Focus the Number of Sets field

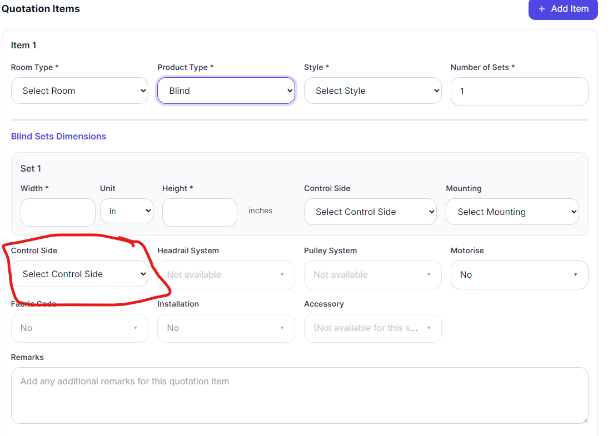point(519,92)
